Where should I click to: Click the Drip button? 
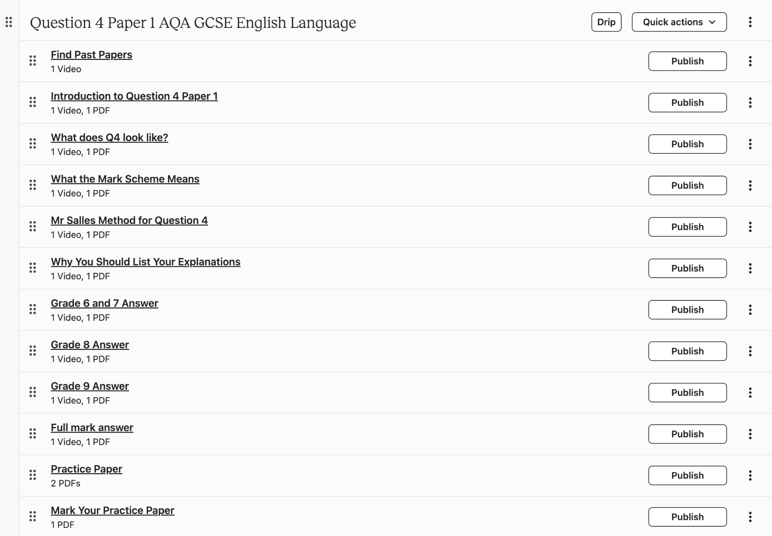coord(606,22)
